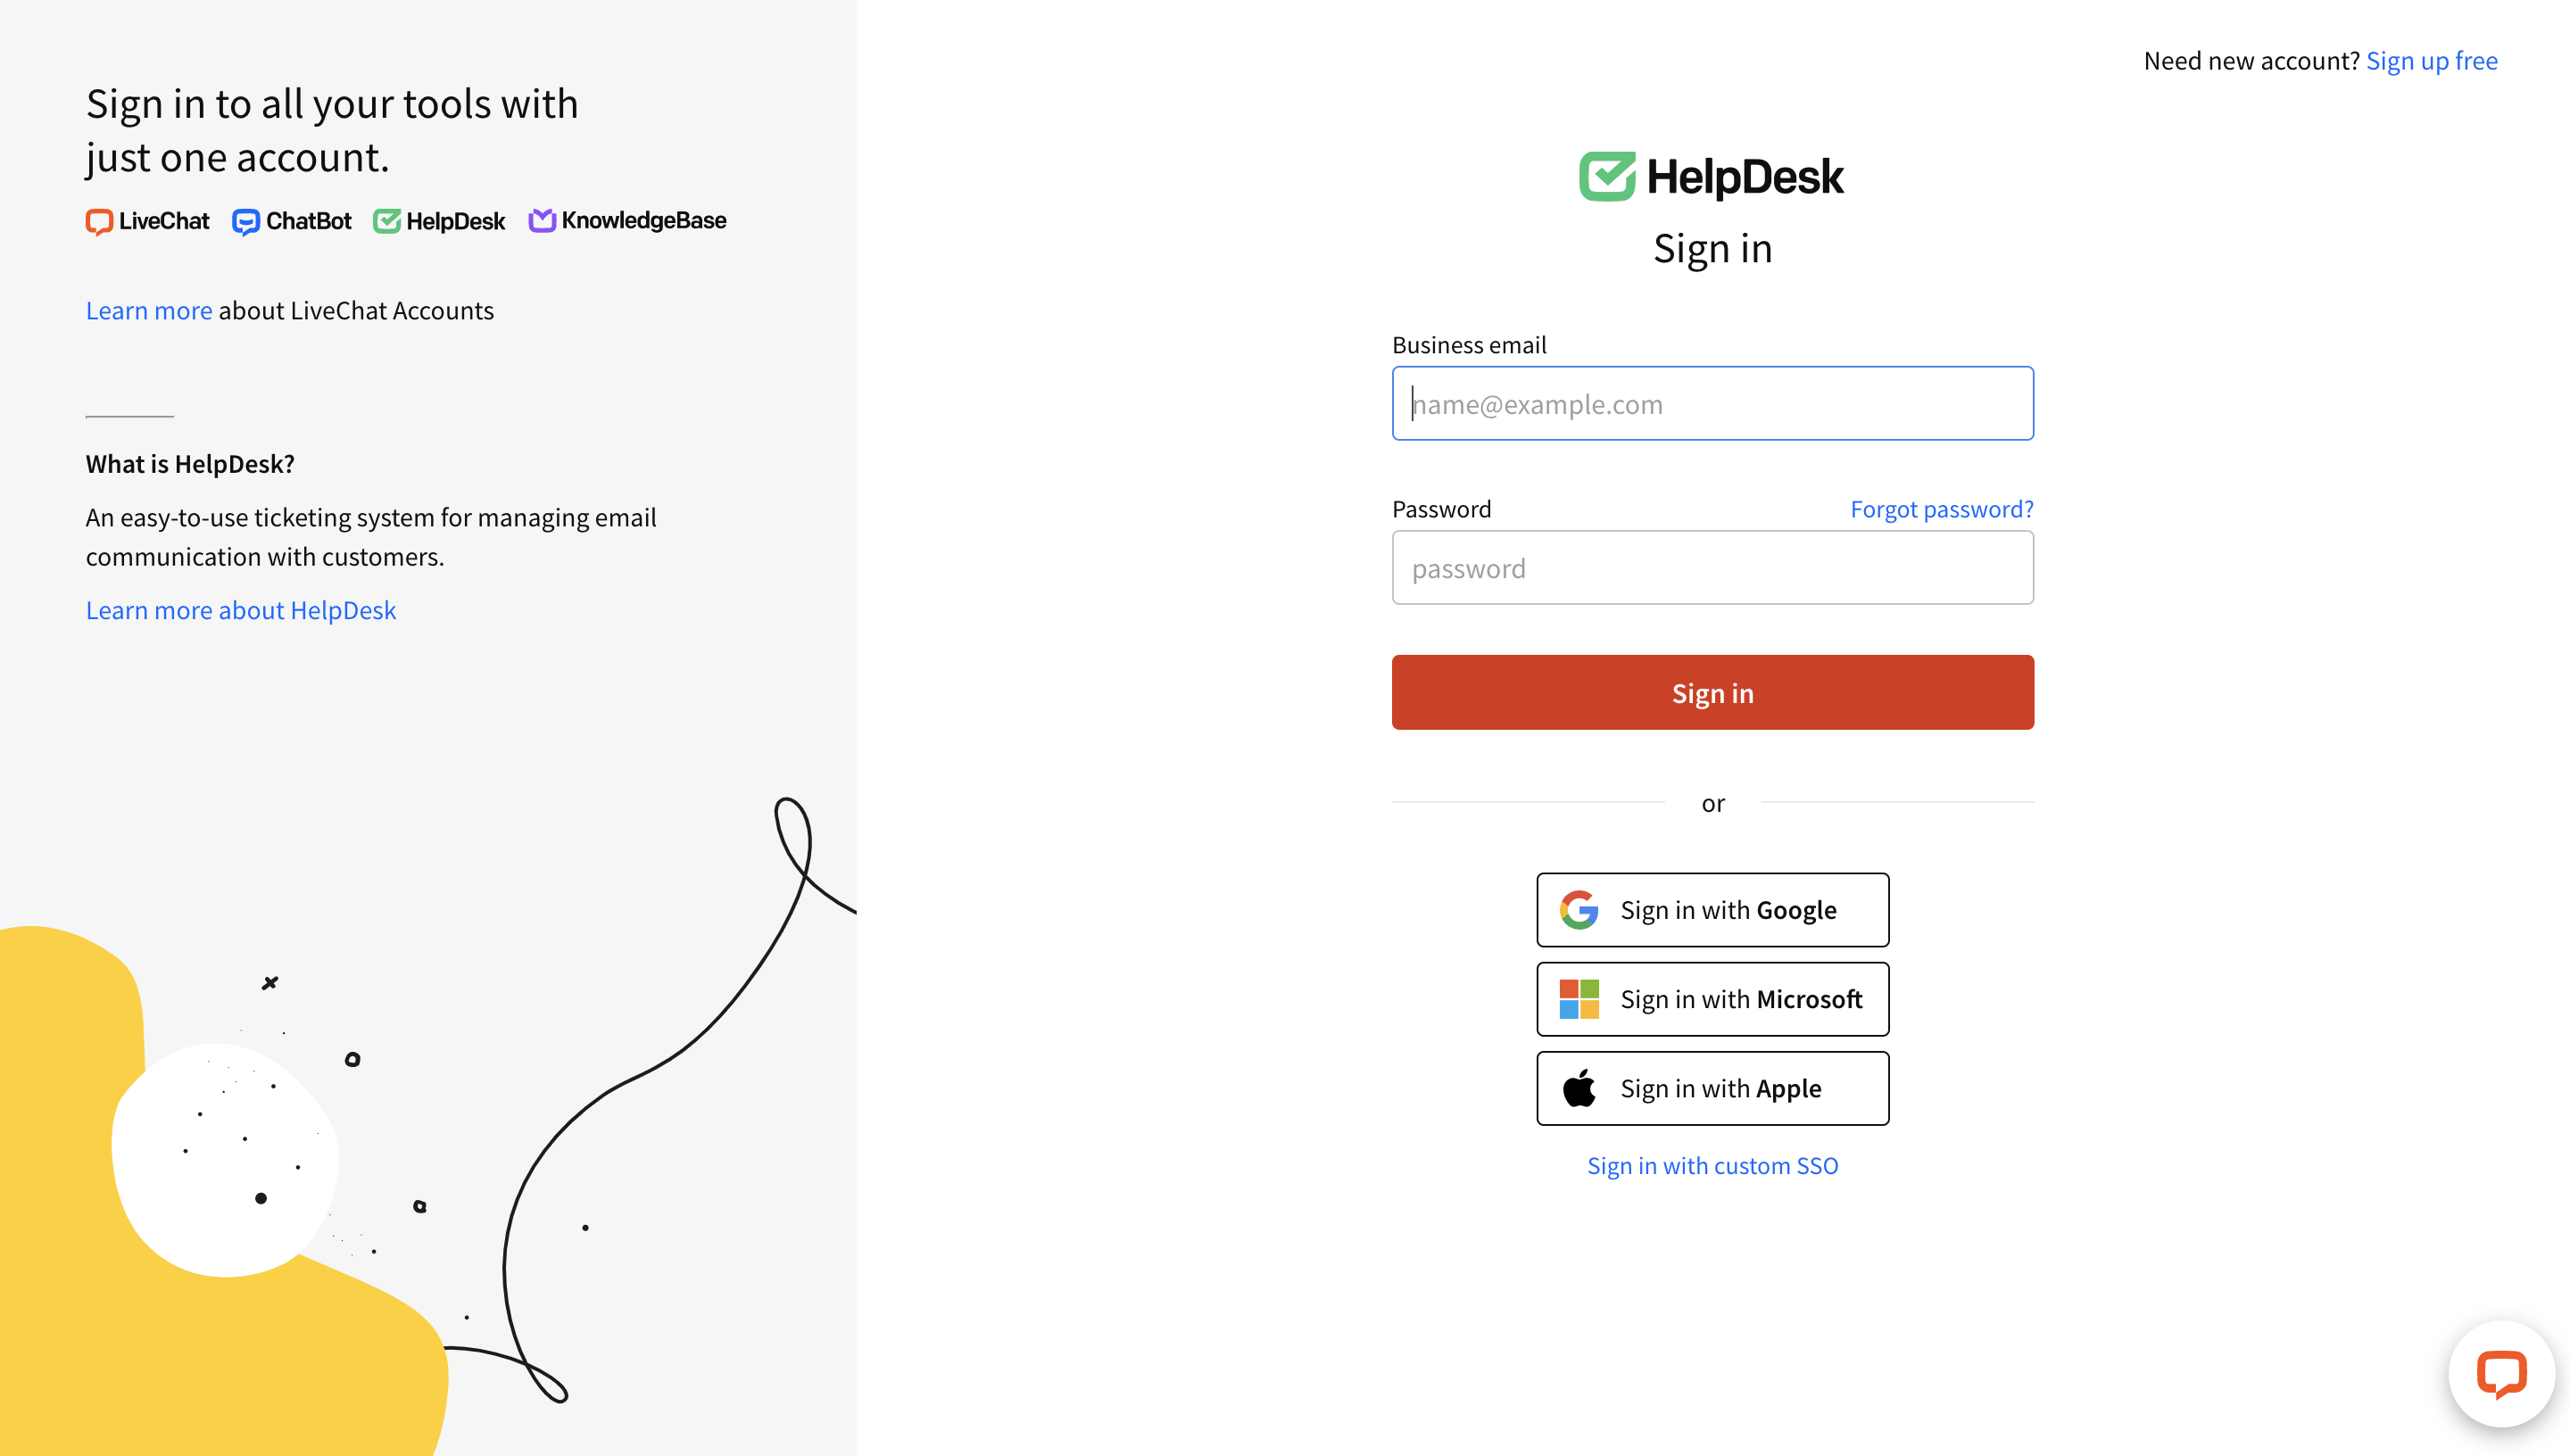
Task: Click Learn more about HelpDesk link
Action: (x=242, y=608)
